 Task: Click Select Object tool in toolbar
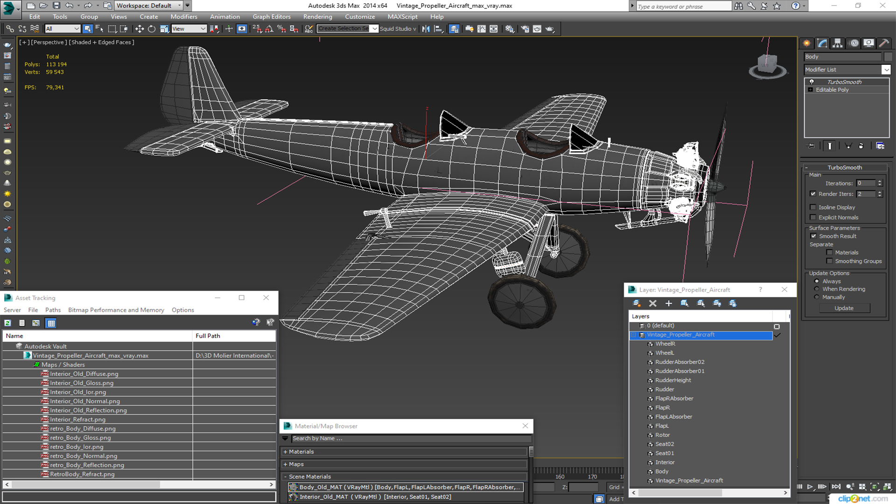click(x=87, y=29)
